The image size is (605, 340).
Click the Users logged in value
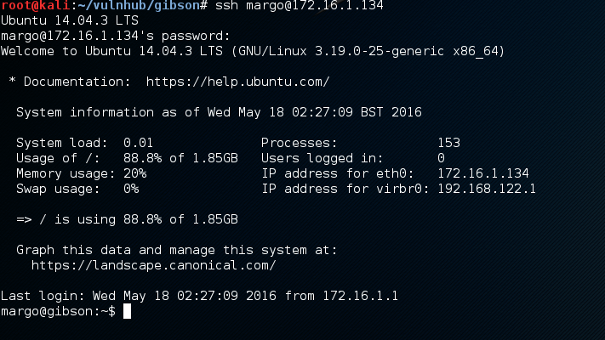[441, 158]
